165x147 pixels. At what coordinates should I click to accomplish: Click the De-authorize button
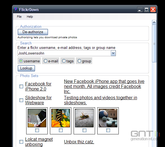pos(33,32)
